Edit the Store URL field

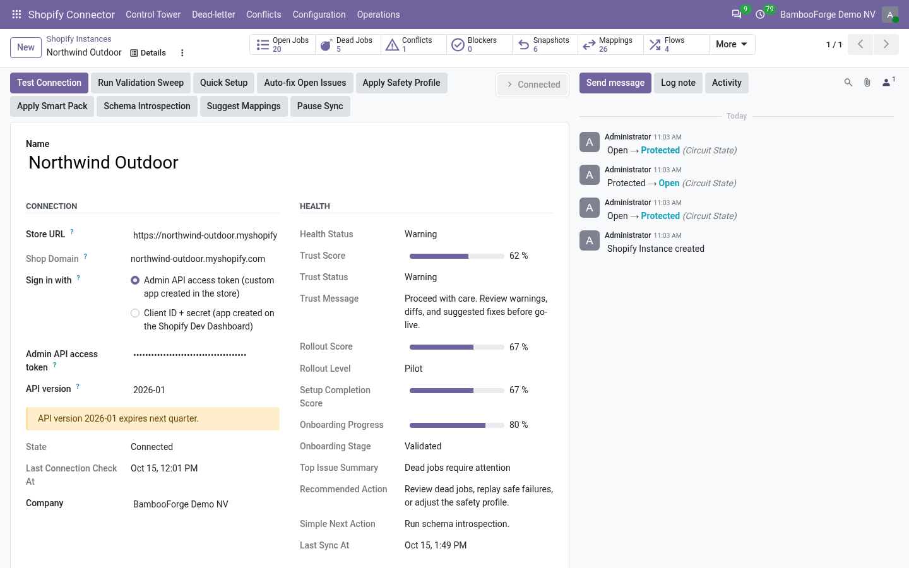(205, 235)
